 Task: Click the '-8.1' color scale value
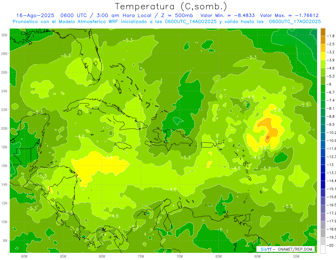331,108
